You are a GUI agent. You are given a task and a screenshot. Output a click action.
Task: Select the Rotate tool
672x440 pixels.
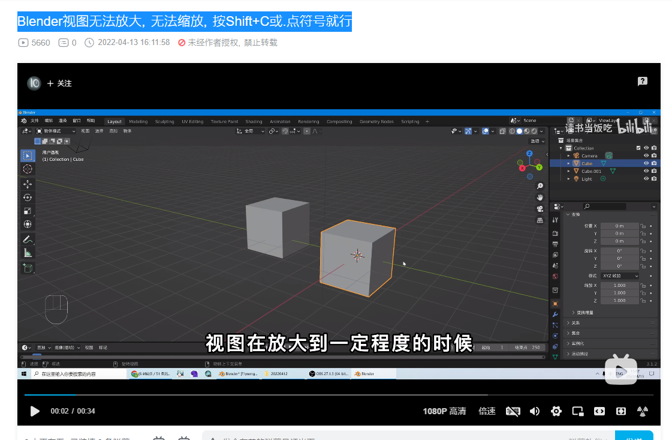[28, 197]
